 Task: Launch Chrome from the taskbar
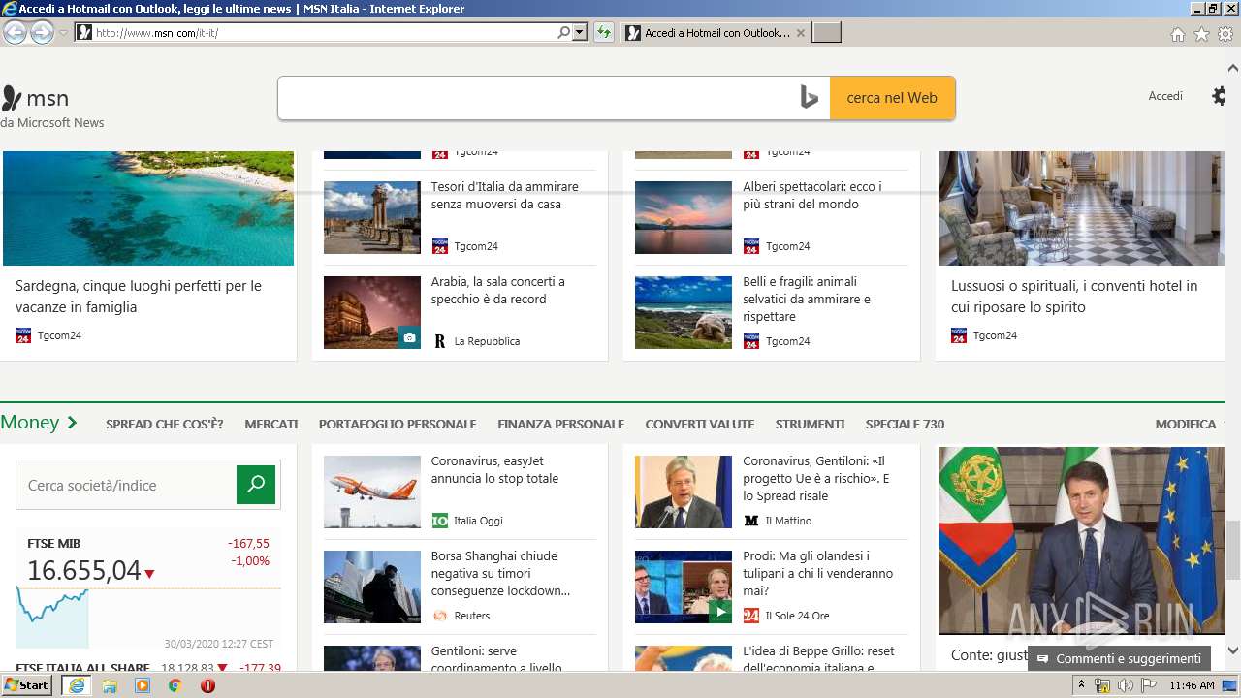click(175, 685)
